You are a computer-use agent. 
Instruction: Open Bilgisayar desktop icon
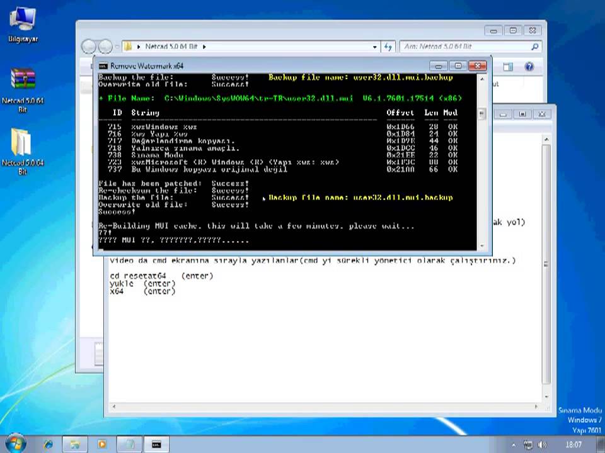pos(23,25)
